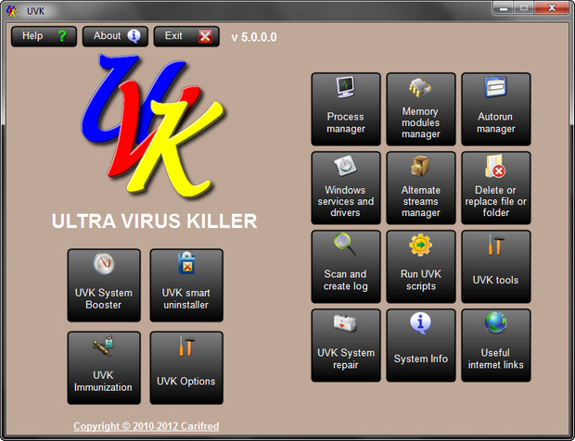This screenshot has width=575, height=441.
Task: Minimize the UVK window
Action: pos(504,8)
